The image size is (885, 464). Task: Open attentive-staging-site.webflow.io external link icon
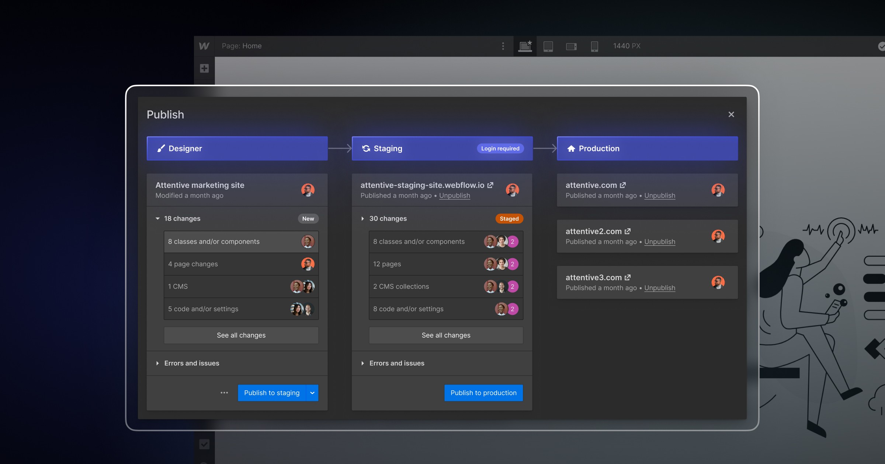tap(490, 185)
